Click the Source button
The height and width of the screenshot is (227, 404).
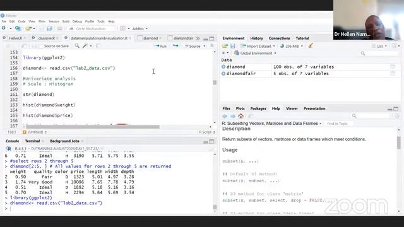pos(193,46)
